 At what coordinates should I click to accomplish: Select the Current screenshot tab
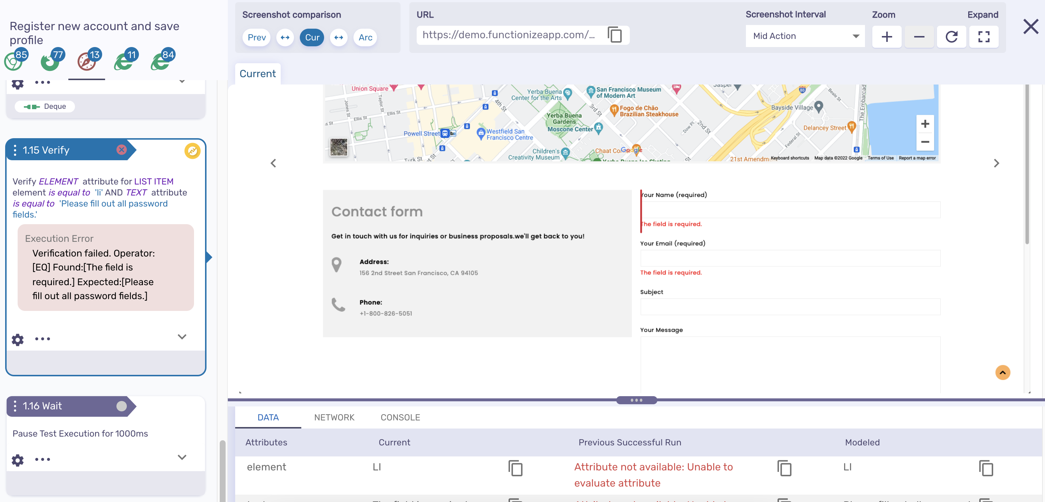(258, 74)
